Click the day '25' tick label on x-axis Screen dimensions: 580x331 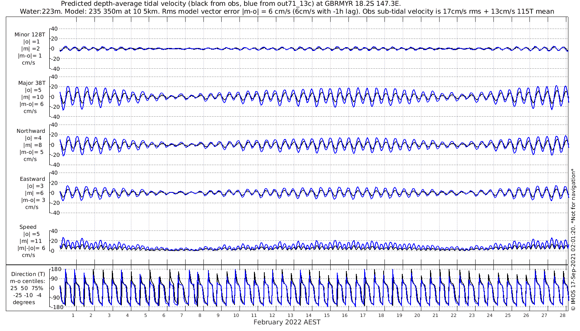[508, 315]
